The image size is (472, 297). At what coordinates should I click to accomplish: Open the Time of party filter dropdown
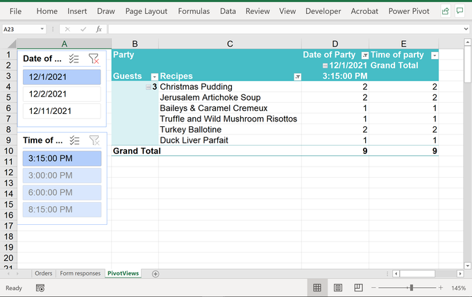click(435, 56)
